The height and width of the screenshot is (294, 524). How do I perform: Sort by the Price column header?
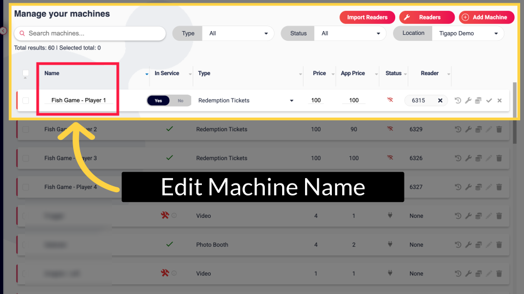[x=319, y=73]
